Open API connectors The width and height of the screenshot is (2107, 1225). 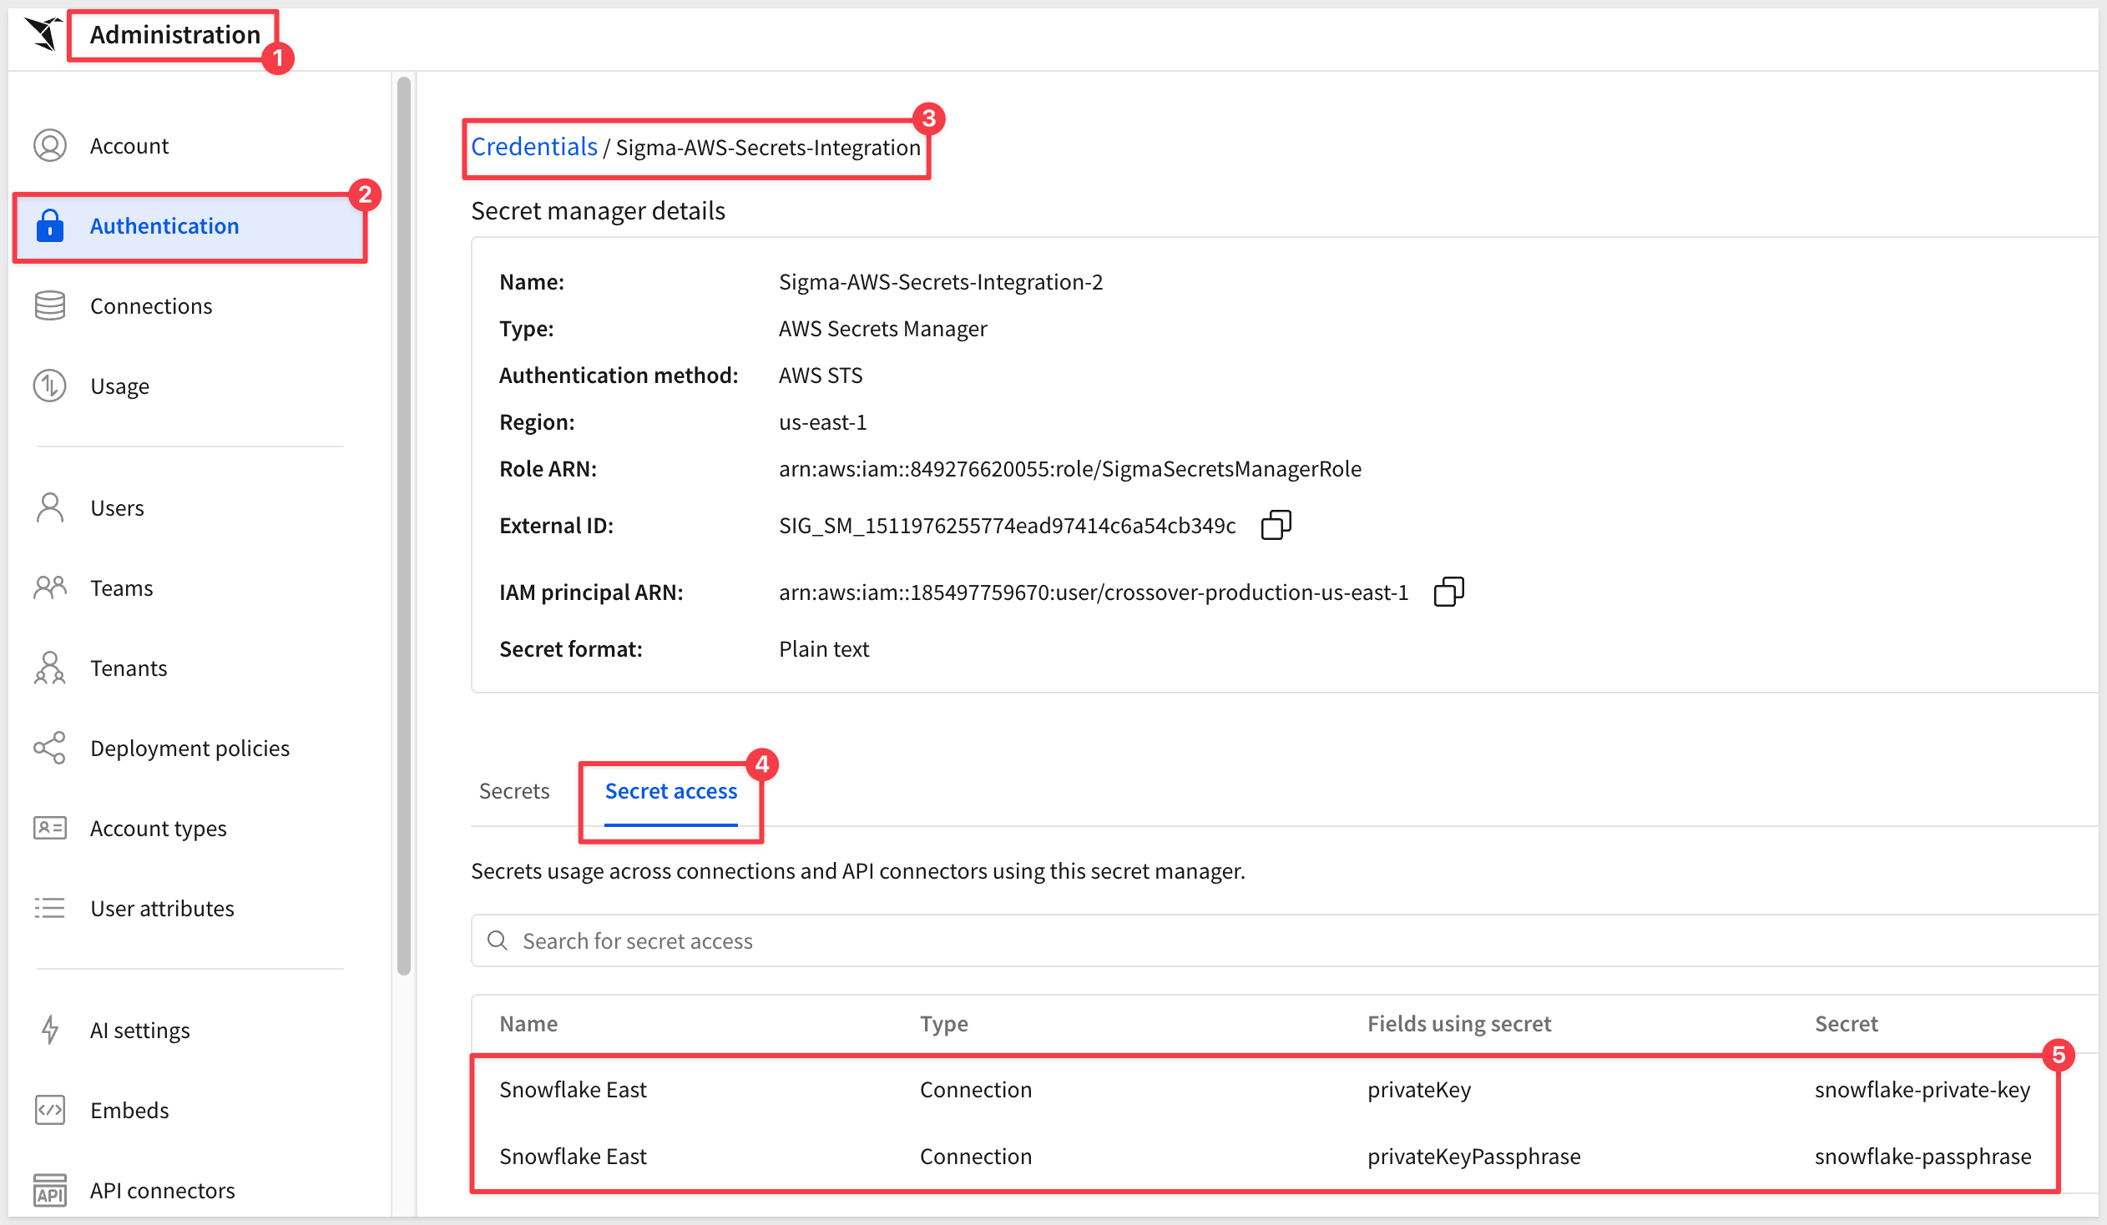pyautogui.click(x=162, y=1190)
